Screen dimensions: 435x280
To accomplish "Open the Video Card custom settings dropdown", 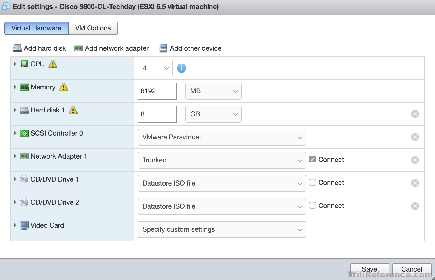I will point(222,229).
